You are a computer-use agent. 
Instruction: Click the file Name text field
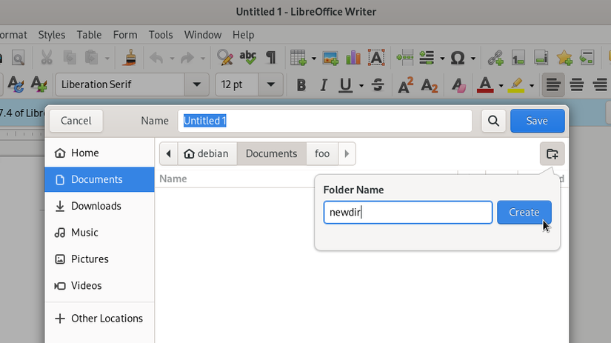click(x=325, y=121)
